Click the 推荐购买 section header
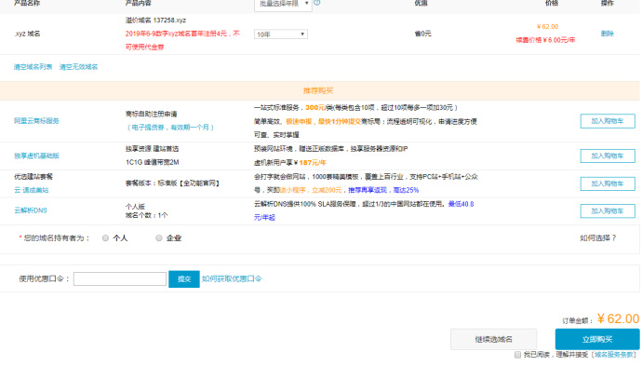 coord(318,90)
